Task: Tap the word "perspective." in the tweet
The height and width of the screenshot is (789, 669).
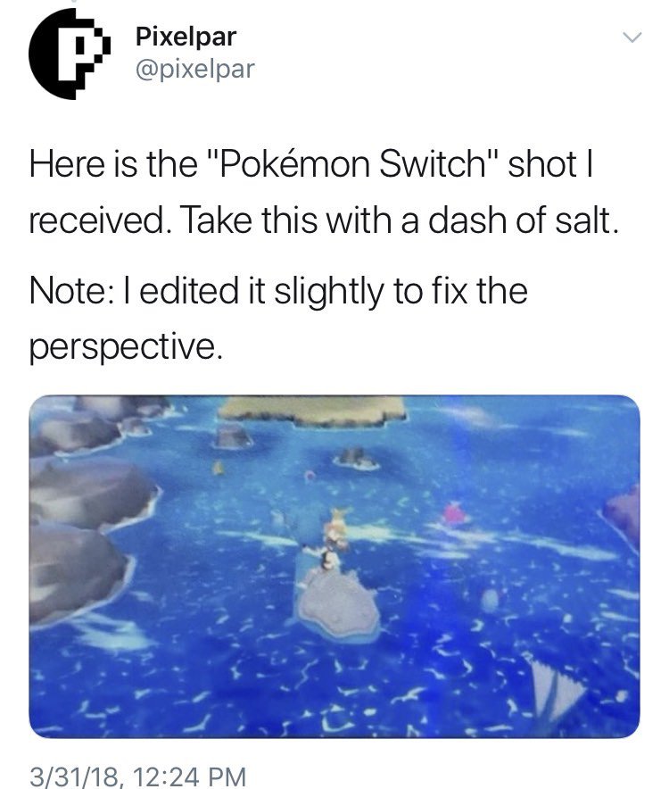Action: 125,346
